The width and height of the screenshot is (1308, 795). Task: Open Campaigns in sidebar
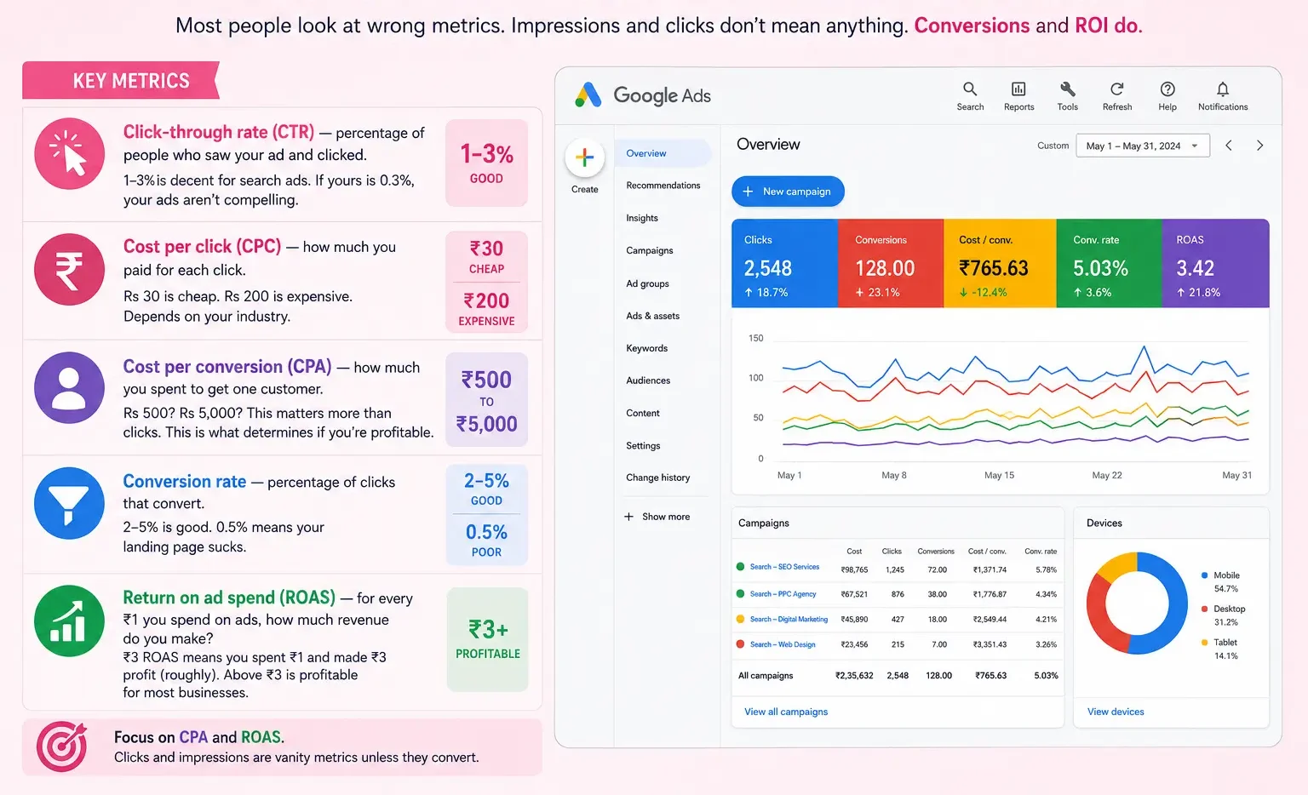(650, 250)
